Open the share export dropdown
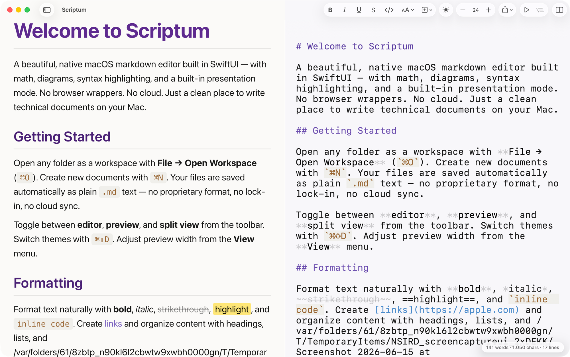 pyautogui.click(x=507, y=10)
